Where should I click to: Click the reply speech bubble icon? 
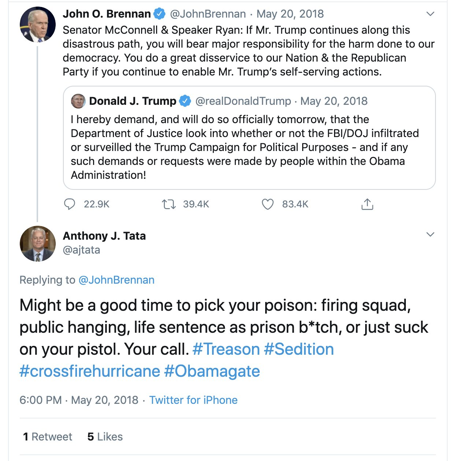coord(70,204)
